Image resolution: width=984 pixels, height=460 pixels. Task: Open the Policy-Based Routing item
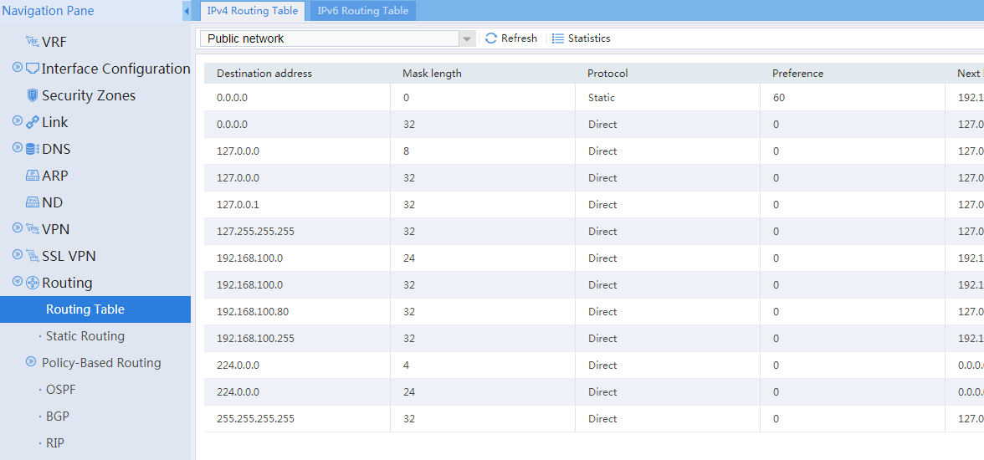click(101, 363)
